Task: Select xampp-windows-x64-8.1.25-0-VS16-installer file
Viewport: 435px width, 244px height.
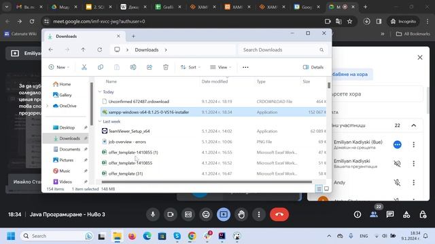Action: coord(213,112)
